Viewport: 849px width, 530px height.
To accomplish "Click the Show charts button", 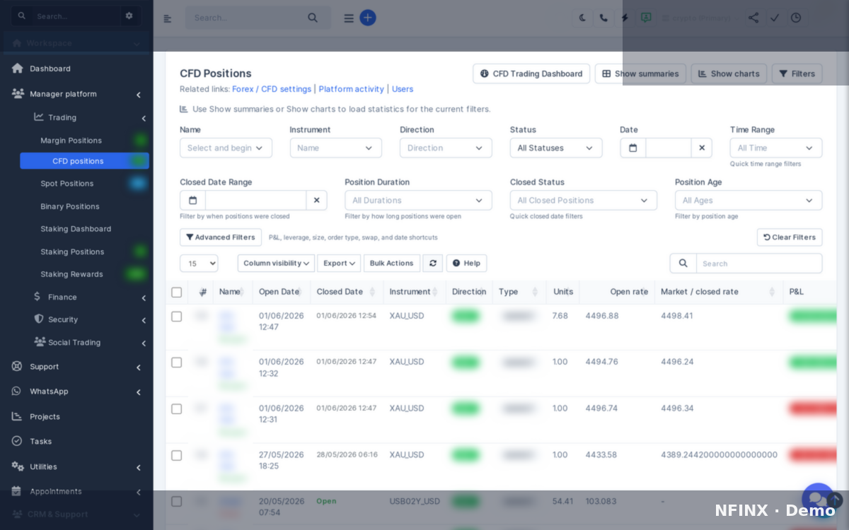I will pos(729,73).
